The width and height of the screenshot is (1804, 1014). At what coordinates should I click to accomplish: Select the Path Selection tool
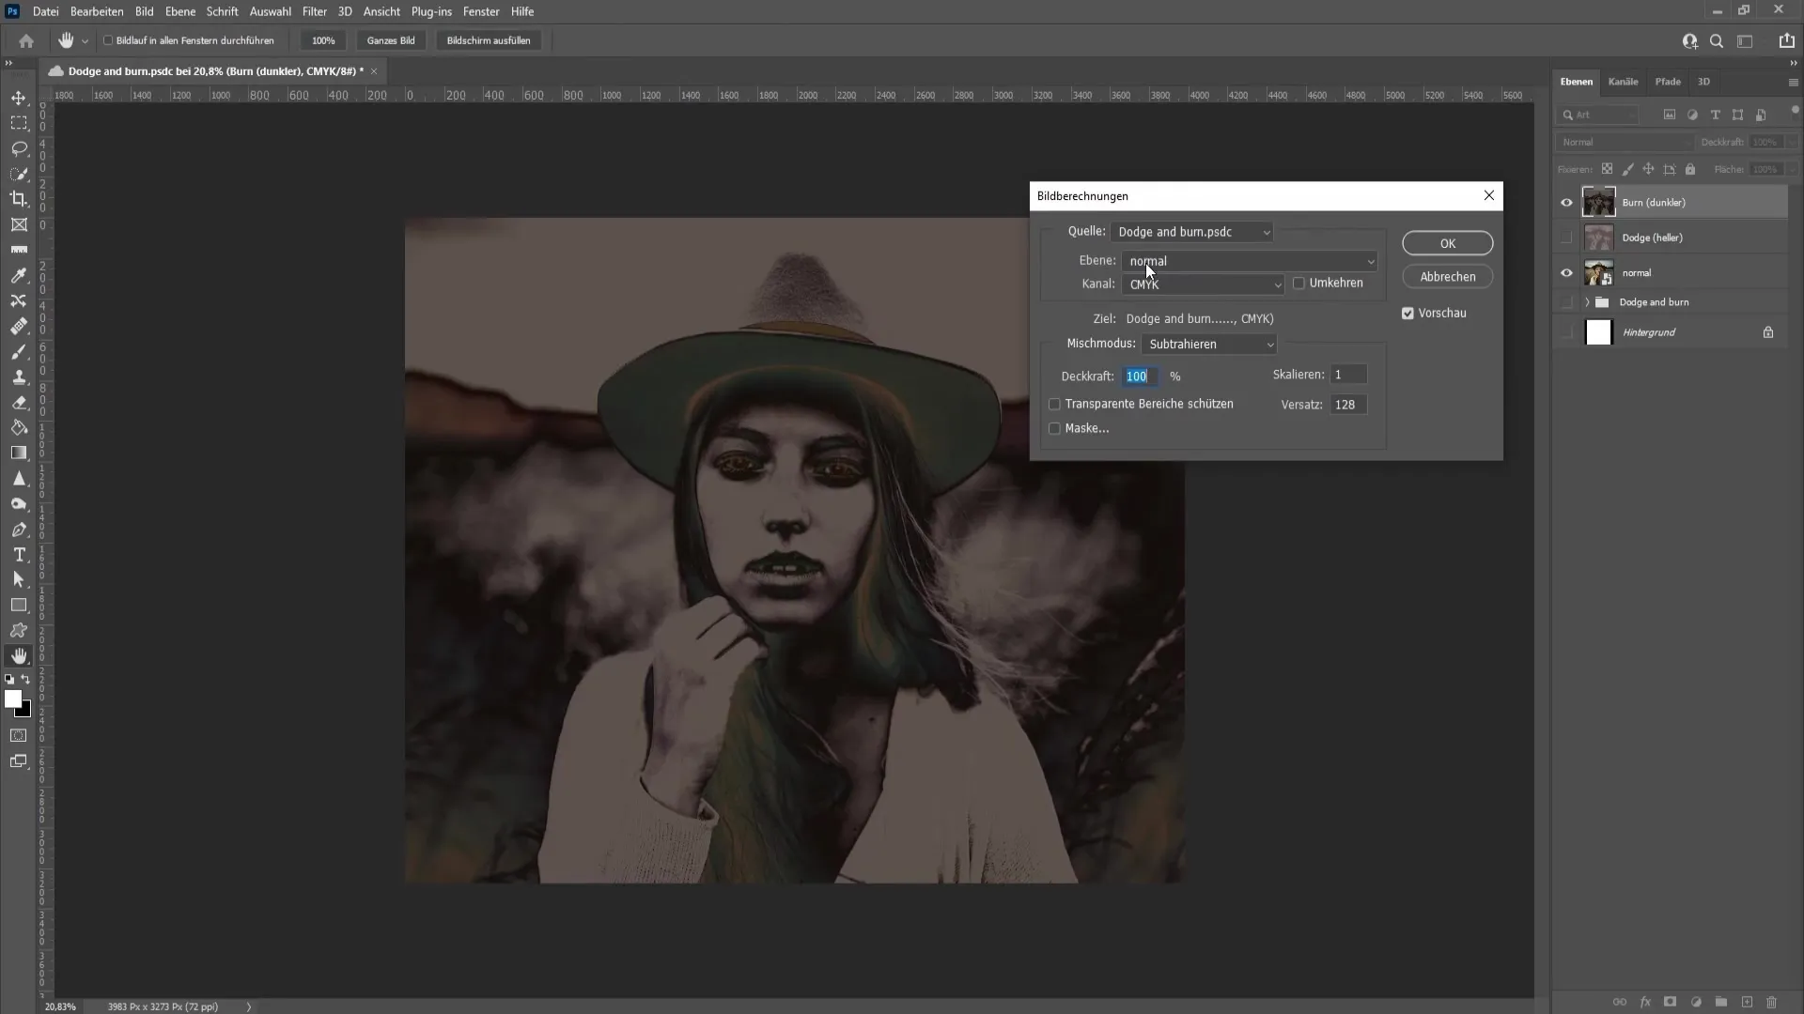(19, 579)
